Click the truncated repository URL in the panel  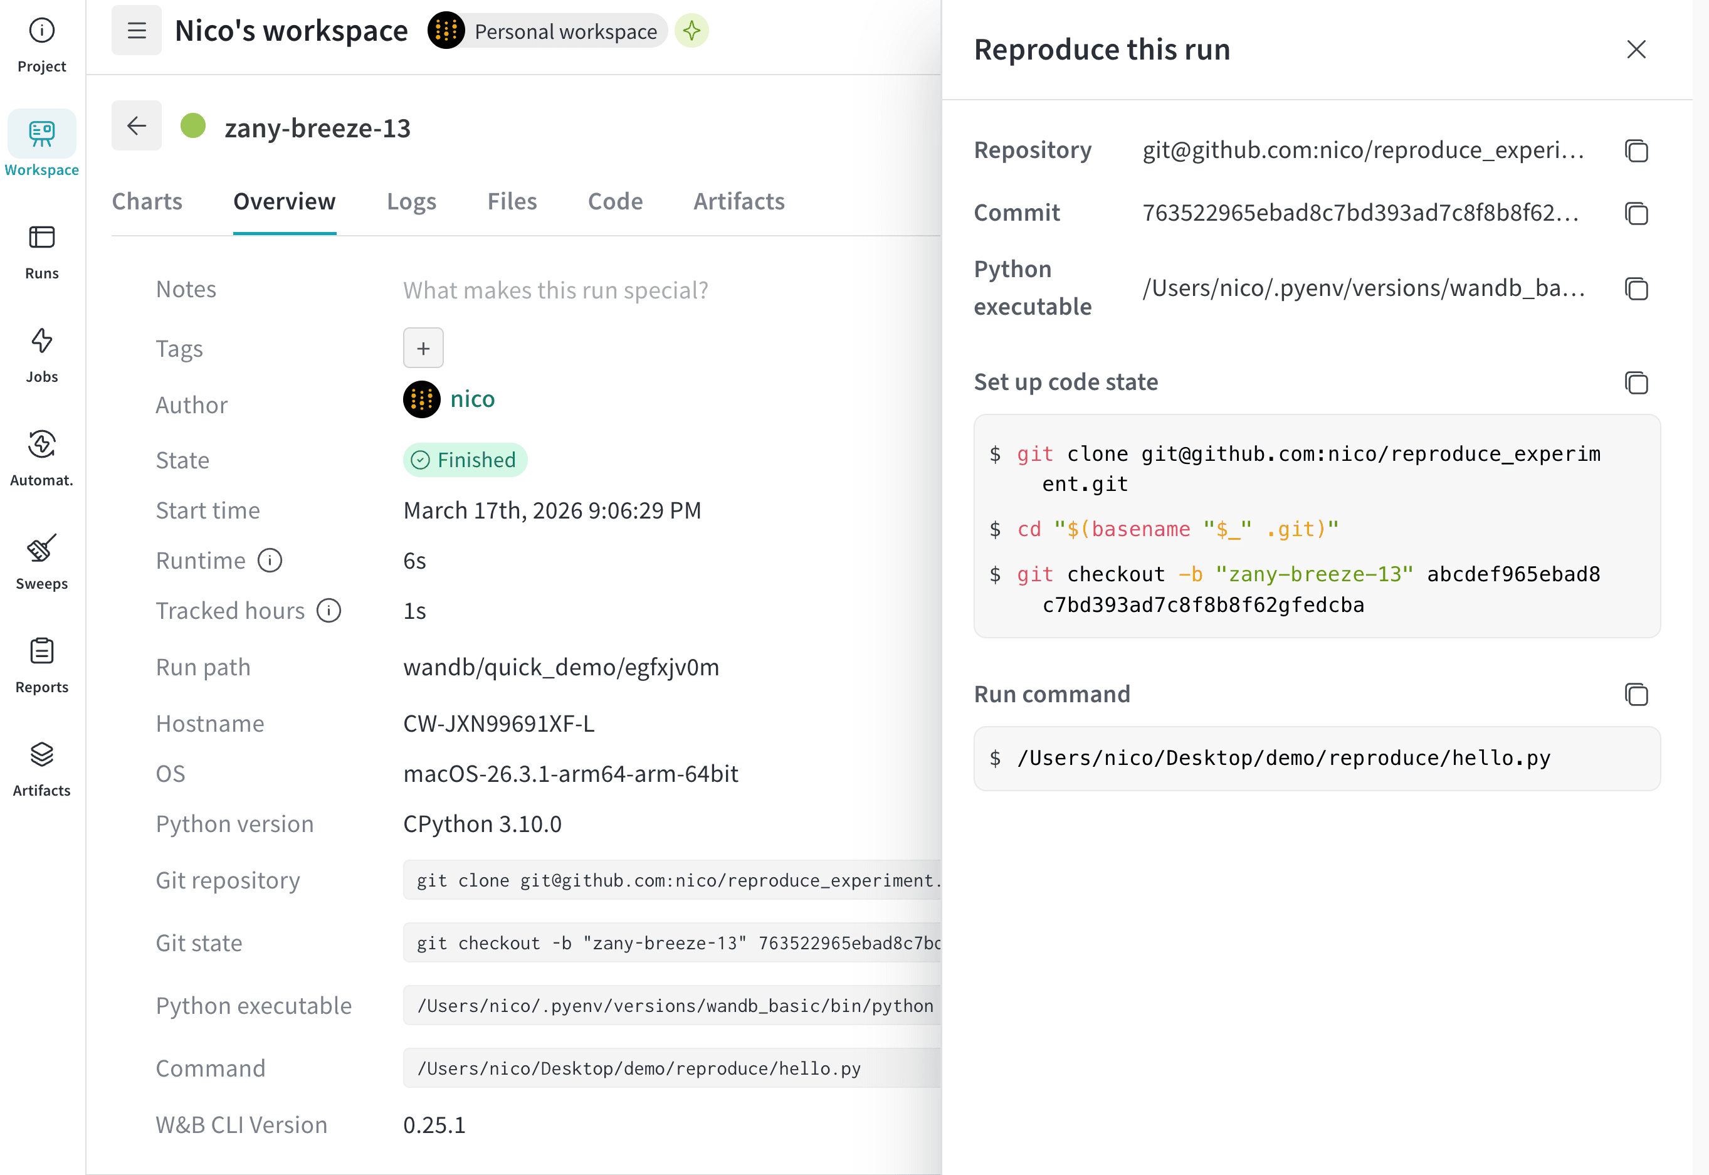1363,150
